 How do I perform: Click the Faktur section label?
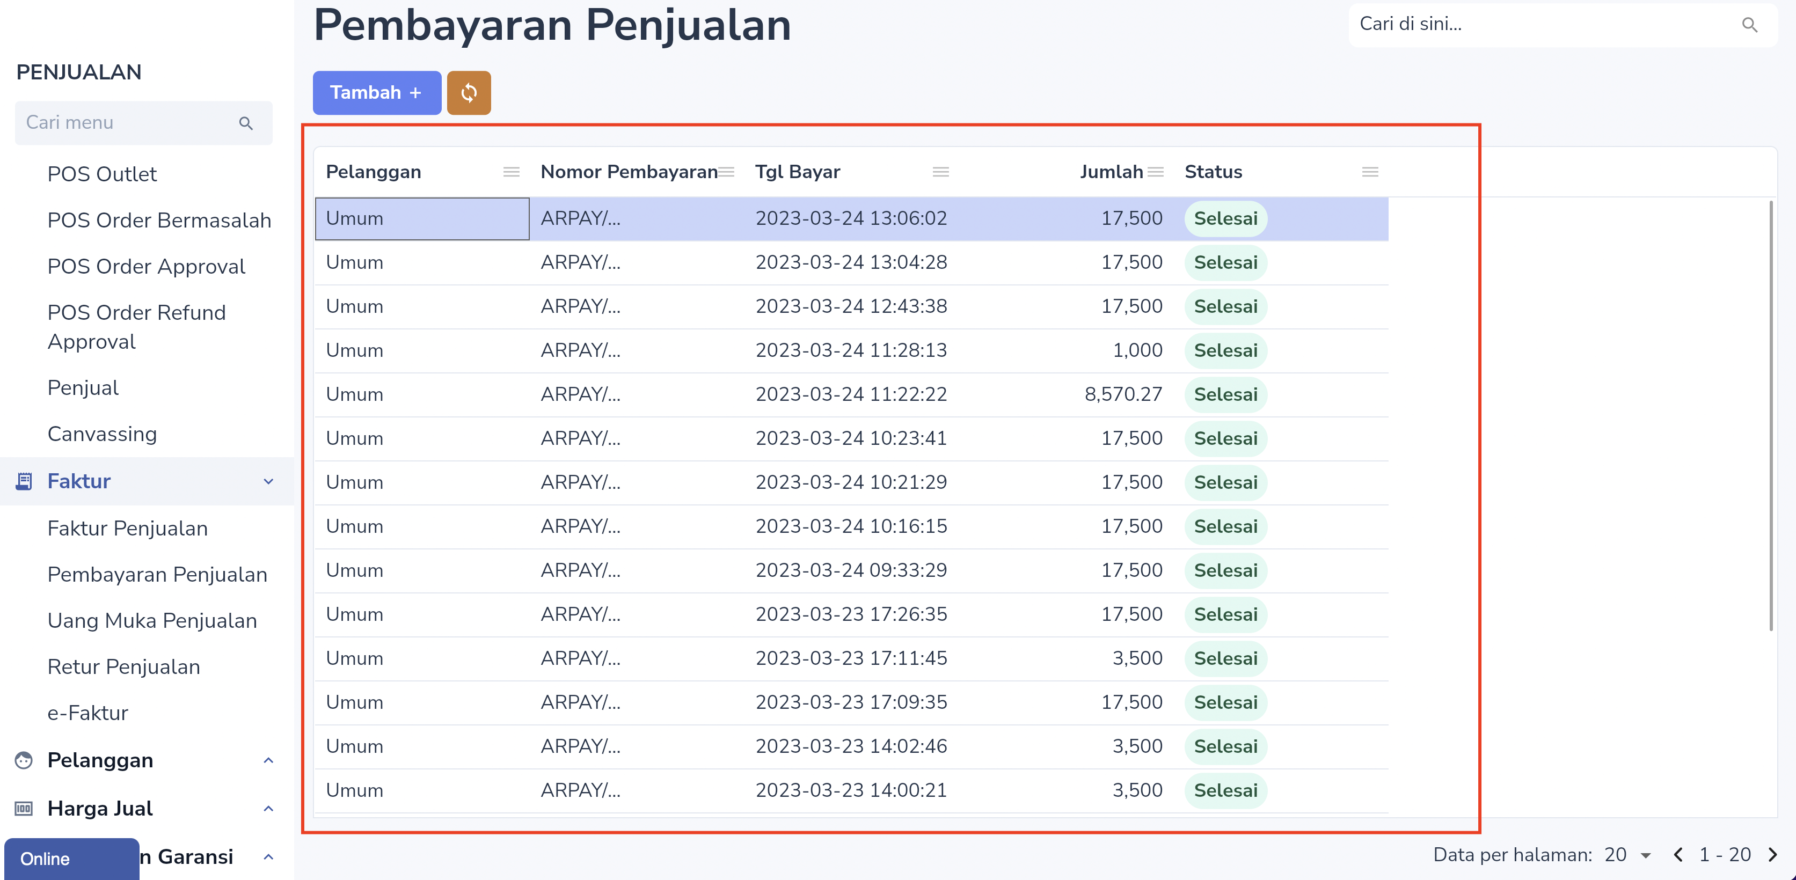(x=79, y=481)
